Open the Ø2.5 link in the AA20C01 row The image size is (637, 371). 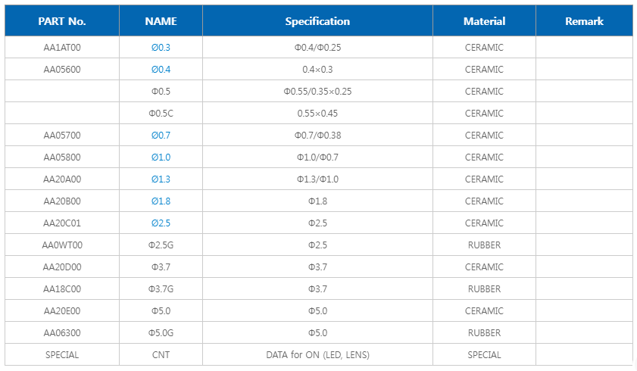[x=161, y=223]
